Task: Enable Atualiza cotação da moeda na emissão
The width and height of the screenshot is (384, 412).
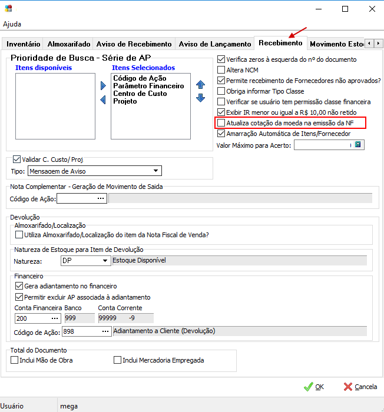Action: [x=221, y=122]
